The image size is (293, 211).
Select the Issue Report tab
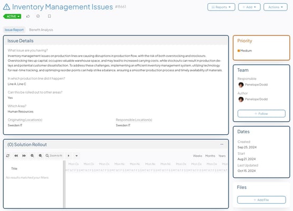pos(14,30)
